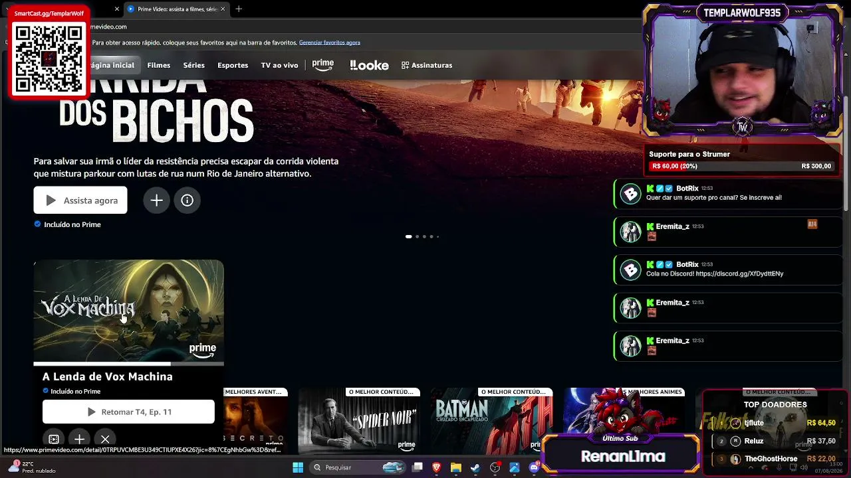This screenshot has width=851, height=478.
Task: Click the TEMPLARWOLF935 webcam title
Action: coord(742,13)
